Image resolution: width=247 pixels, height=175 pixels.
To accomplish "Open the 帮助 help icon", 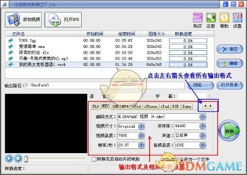I will pyautogui.click(x=224, y=20).
